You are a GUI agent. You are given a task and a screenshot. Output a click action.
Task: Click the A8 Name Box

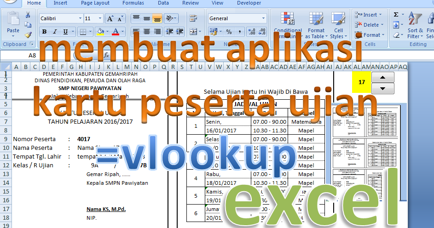click(32, 56)
